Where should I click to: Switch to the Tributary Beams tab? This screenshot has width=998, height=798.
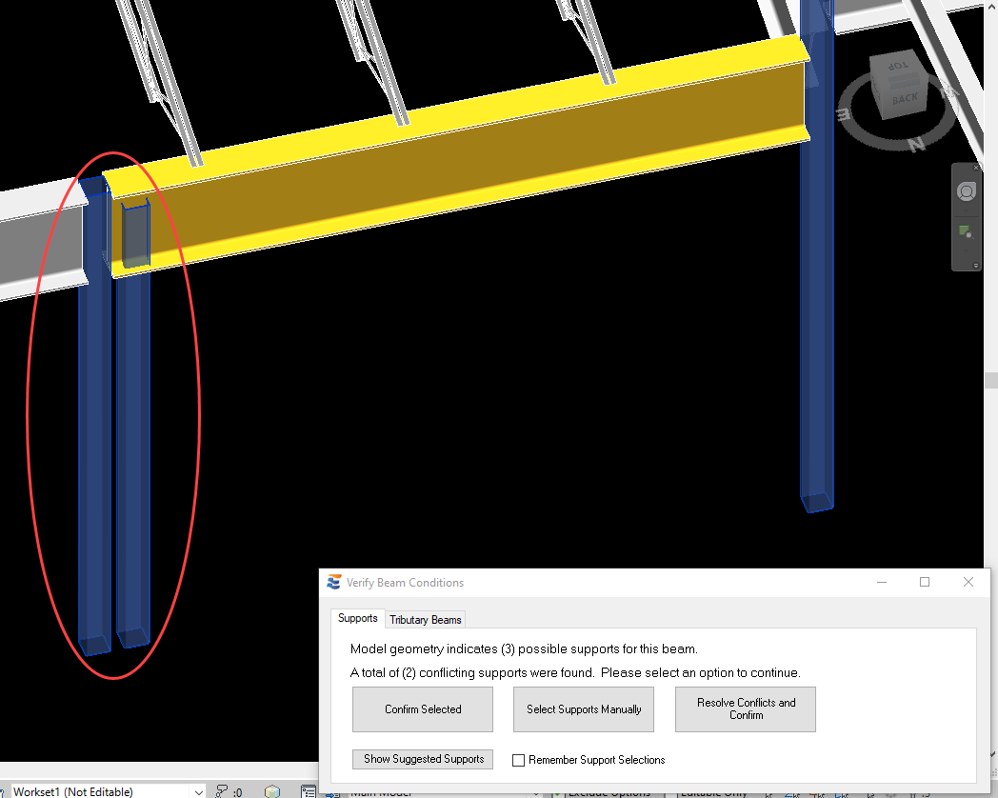coord(426,620)
